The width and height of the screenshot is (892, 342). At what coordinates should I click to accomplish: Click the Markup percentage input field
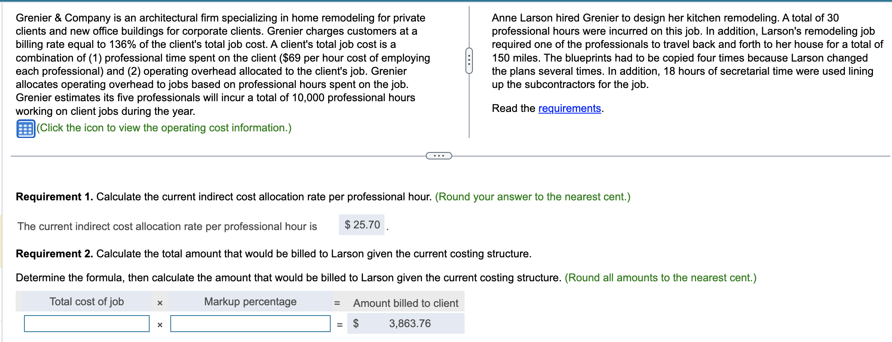(249, 324)
